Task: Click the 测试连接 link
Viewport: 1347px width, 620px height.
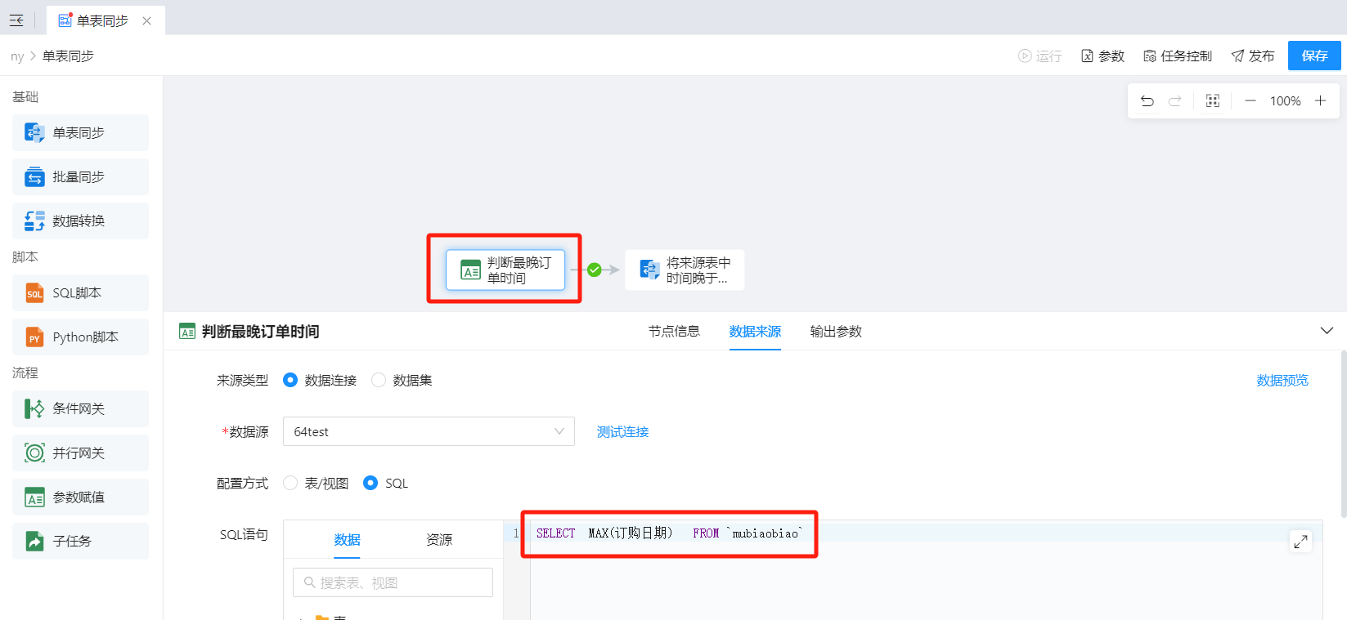Action: tap(622, 432)
